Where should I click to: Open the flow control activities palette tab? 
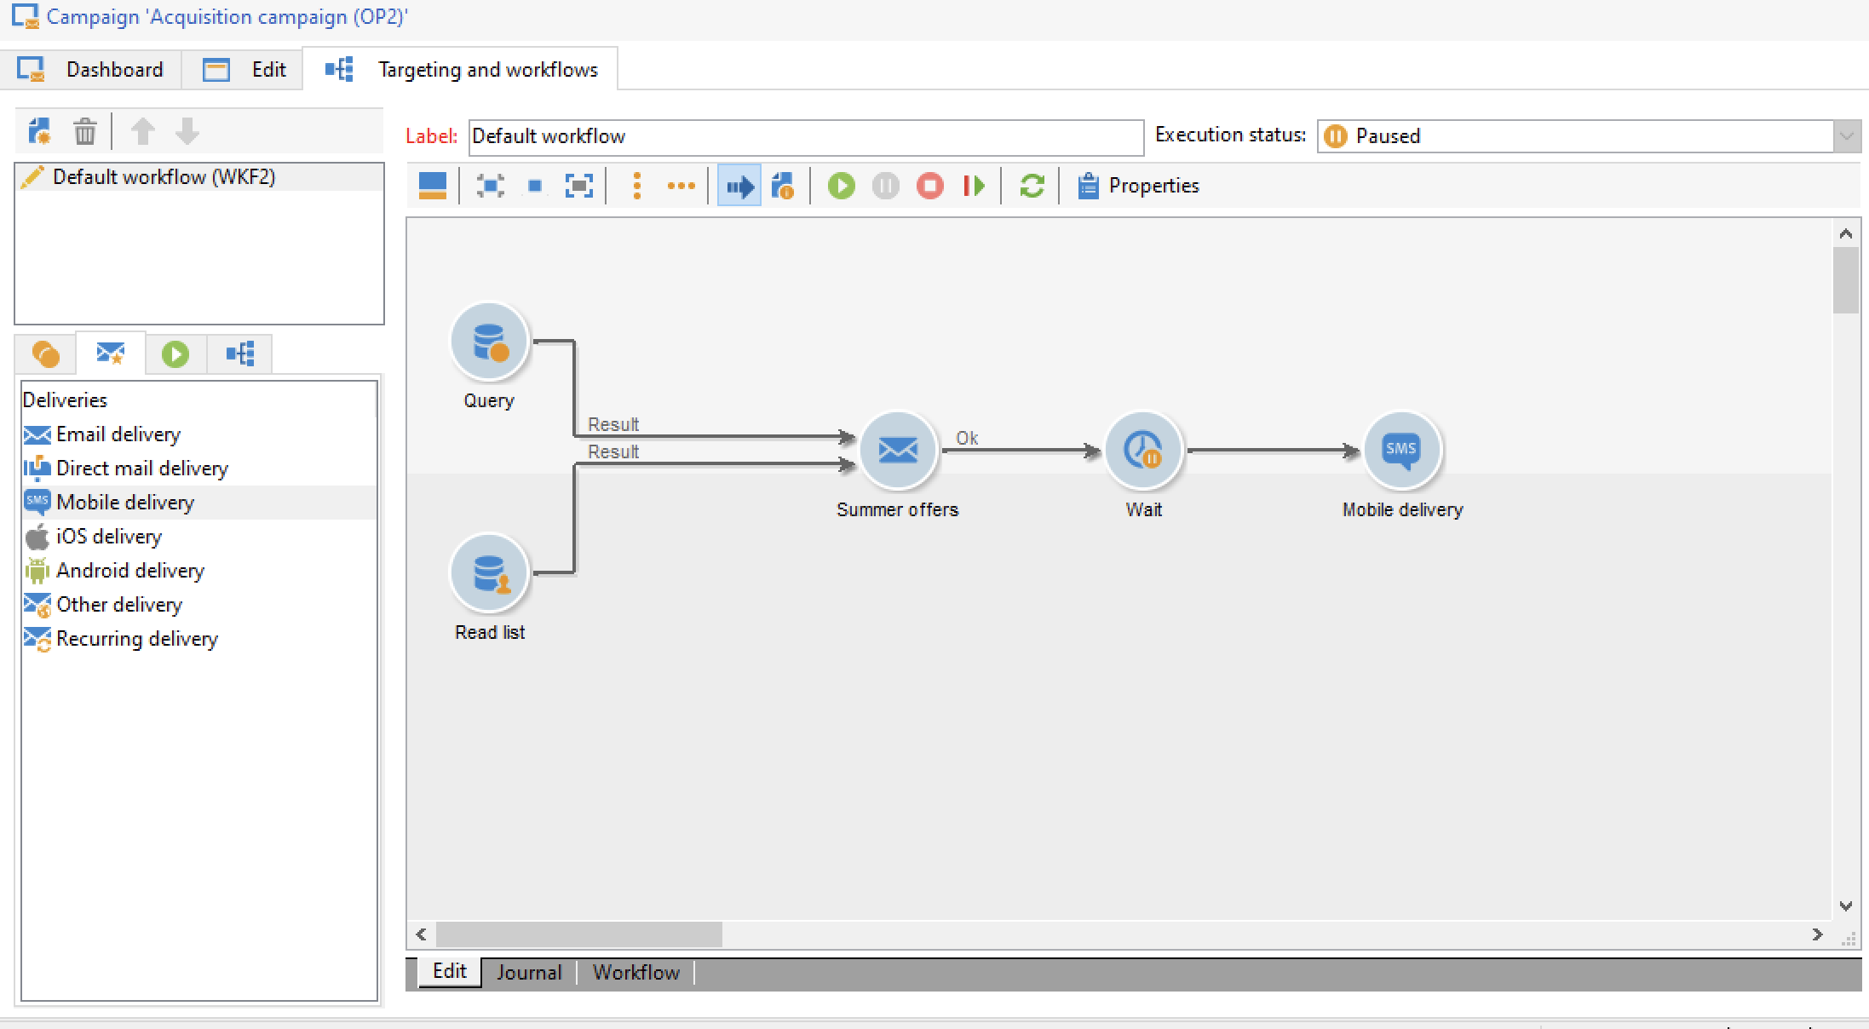click(x=175, y=354)
